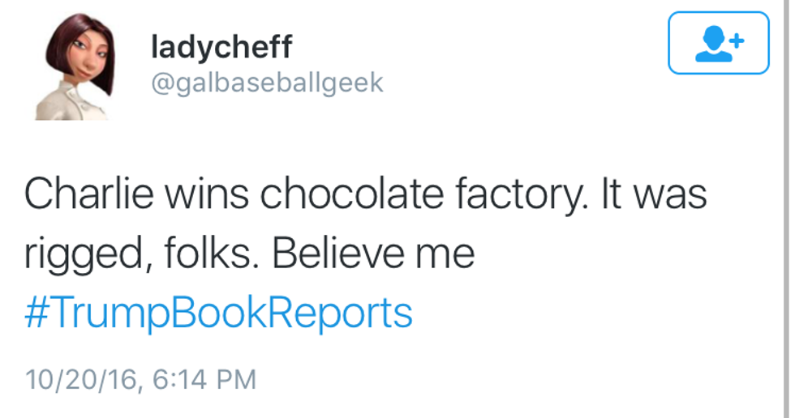795x418 pixels.
Task: Open ladycheff's profile avatar picture
Action: click(x=75, y=66)
